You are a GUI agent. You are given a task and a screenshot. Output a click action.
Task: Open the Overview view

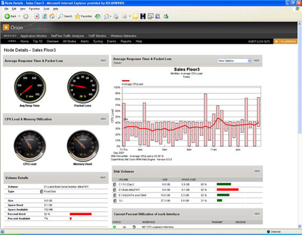coord(53,41)
